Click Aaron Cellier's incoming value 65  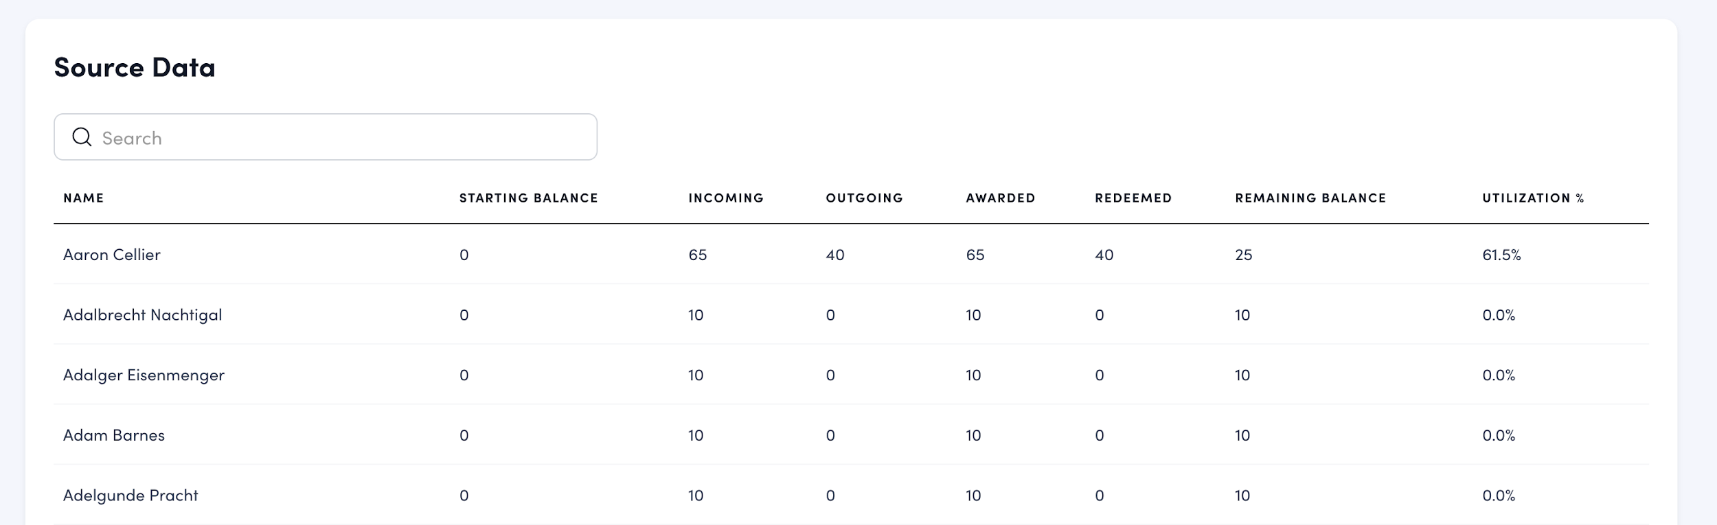[x=697, y=255]
